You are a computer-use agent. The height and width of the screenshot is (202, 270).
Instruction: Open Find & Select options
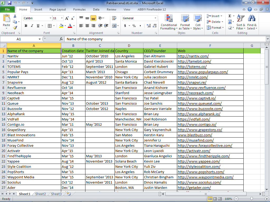click(252, 22)
